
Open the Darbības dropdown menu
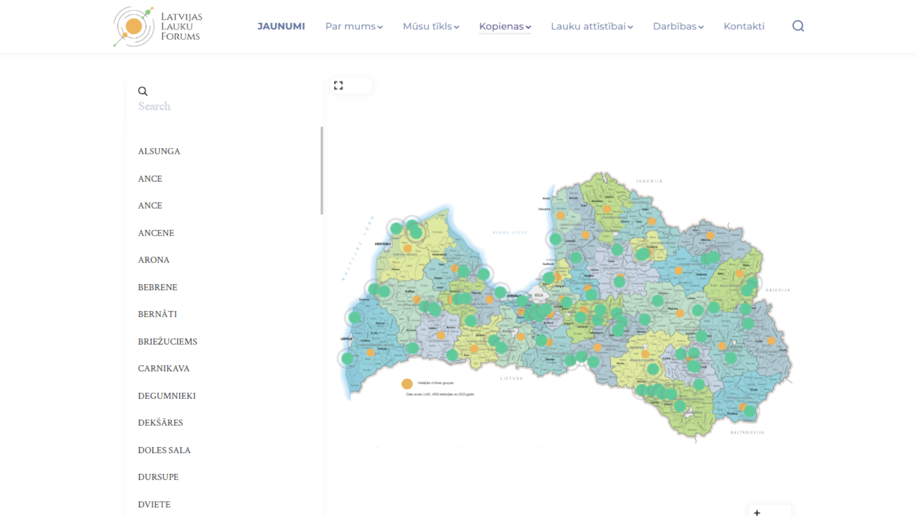[678, 26]
